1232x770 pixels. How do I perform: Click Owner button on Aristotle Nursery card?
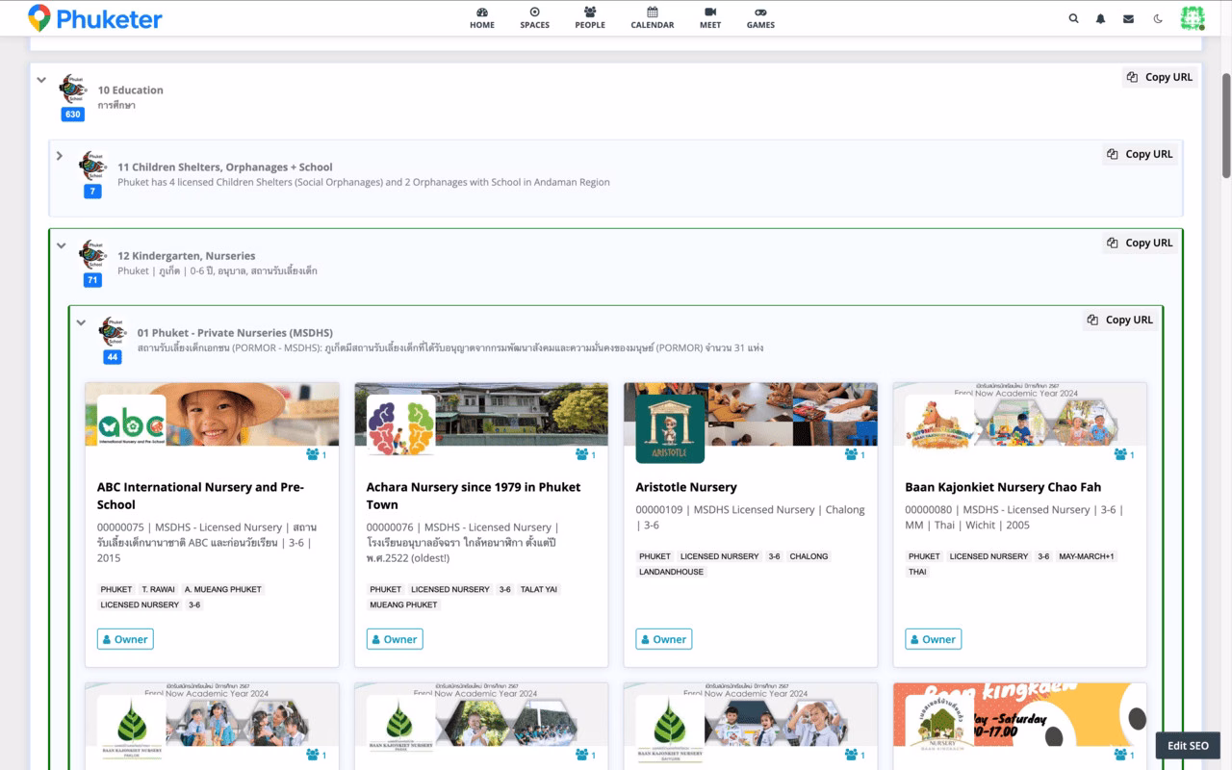(x=664, y=639)
